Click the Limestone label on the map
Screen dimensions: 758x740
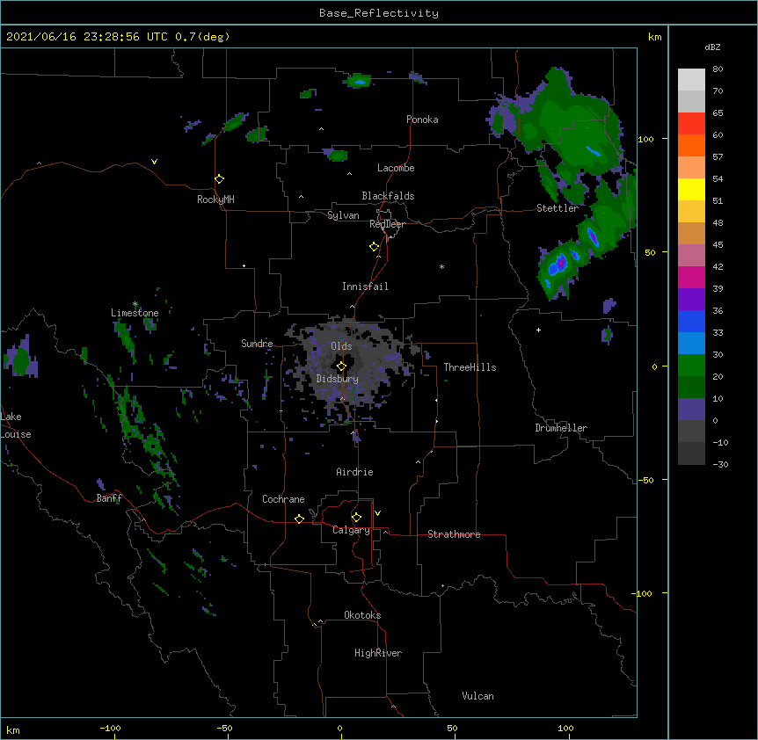click(x=135, y=313)
